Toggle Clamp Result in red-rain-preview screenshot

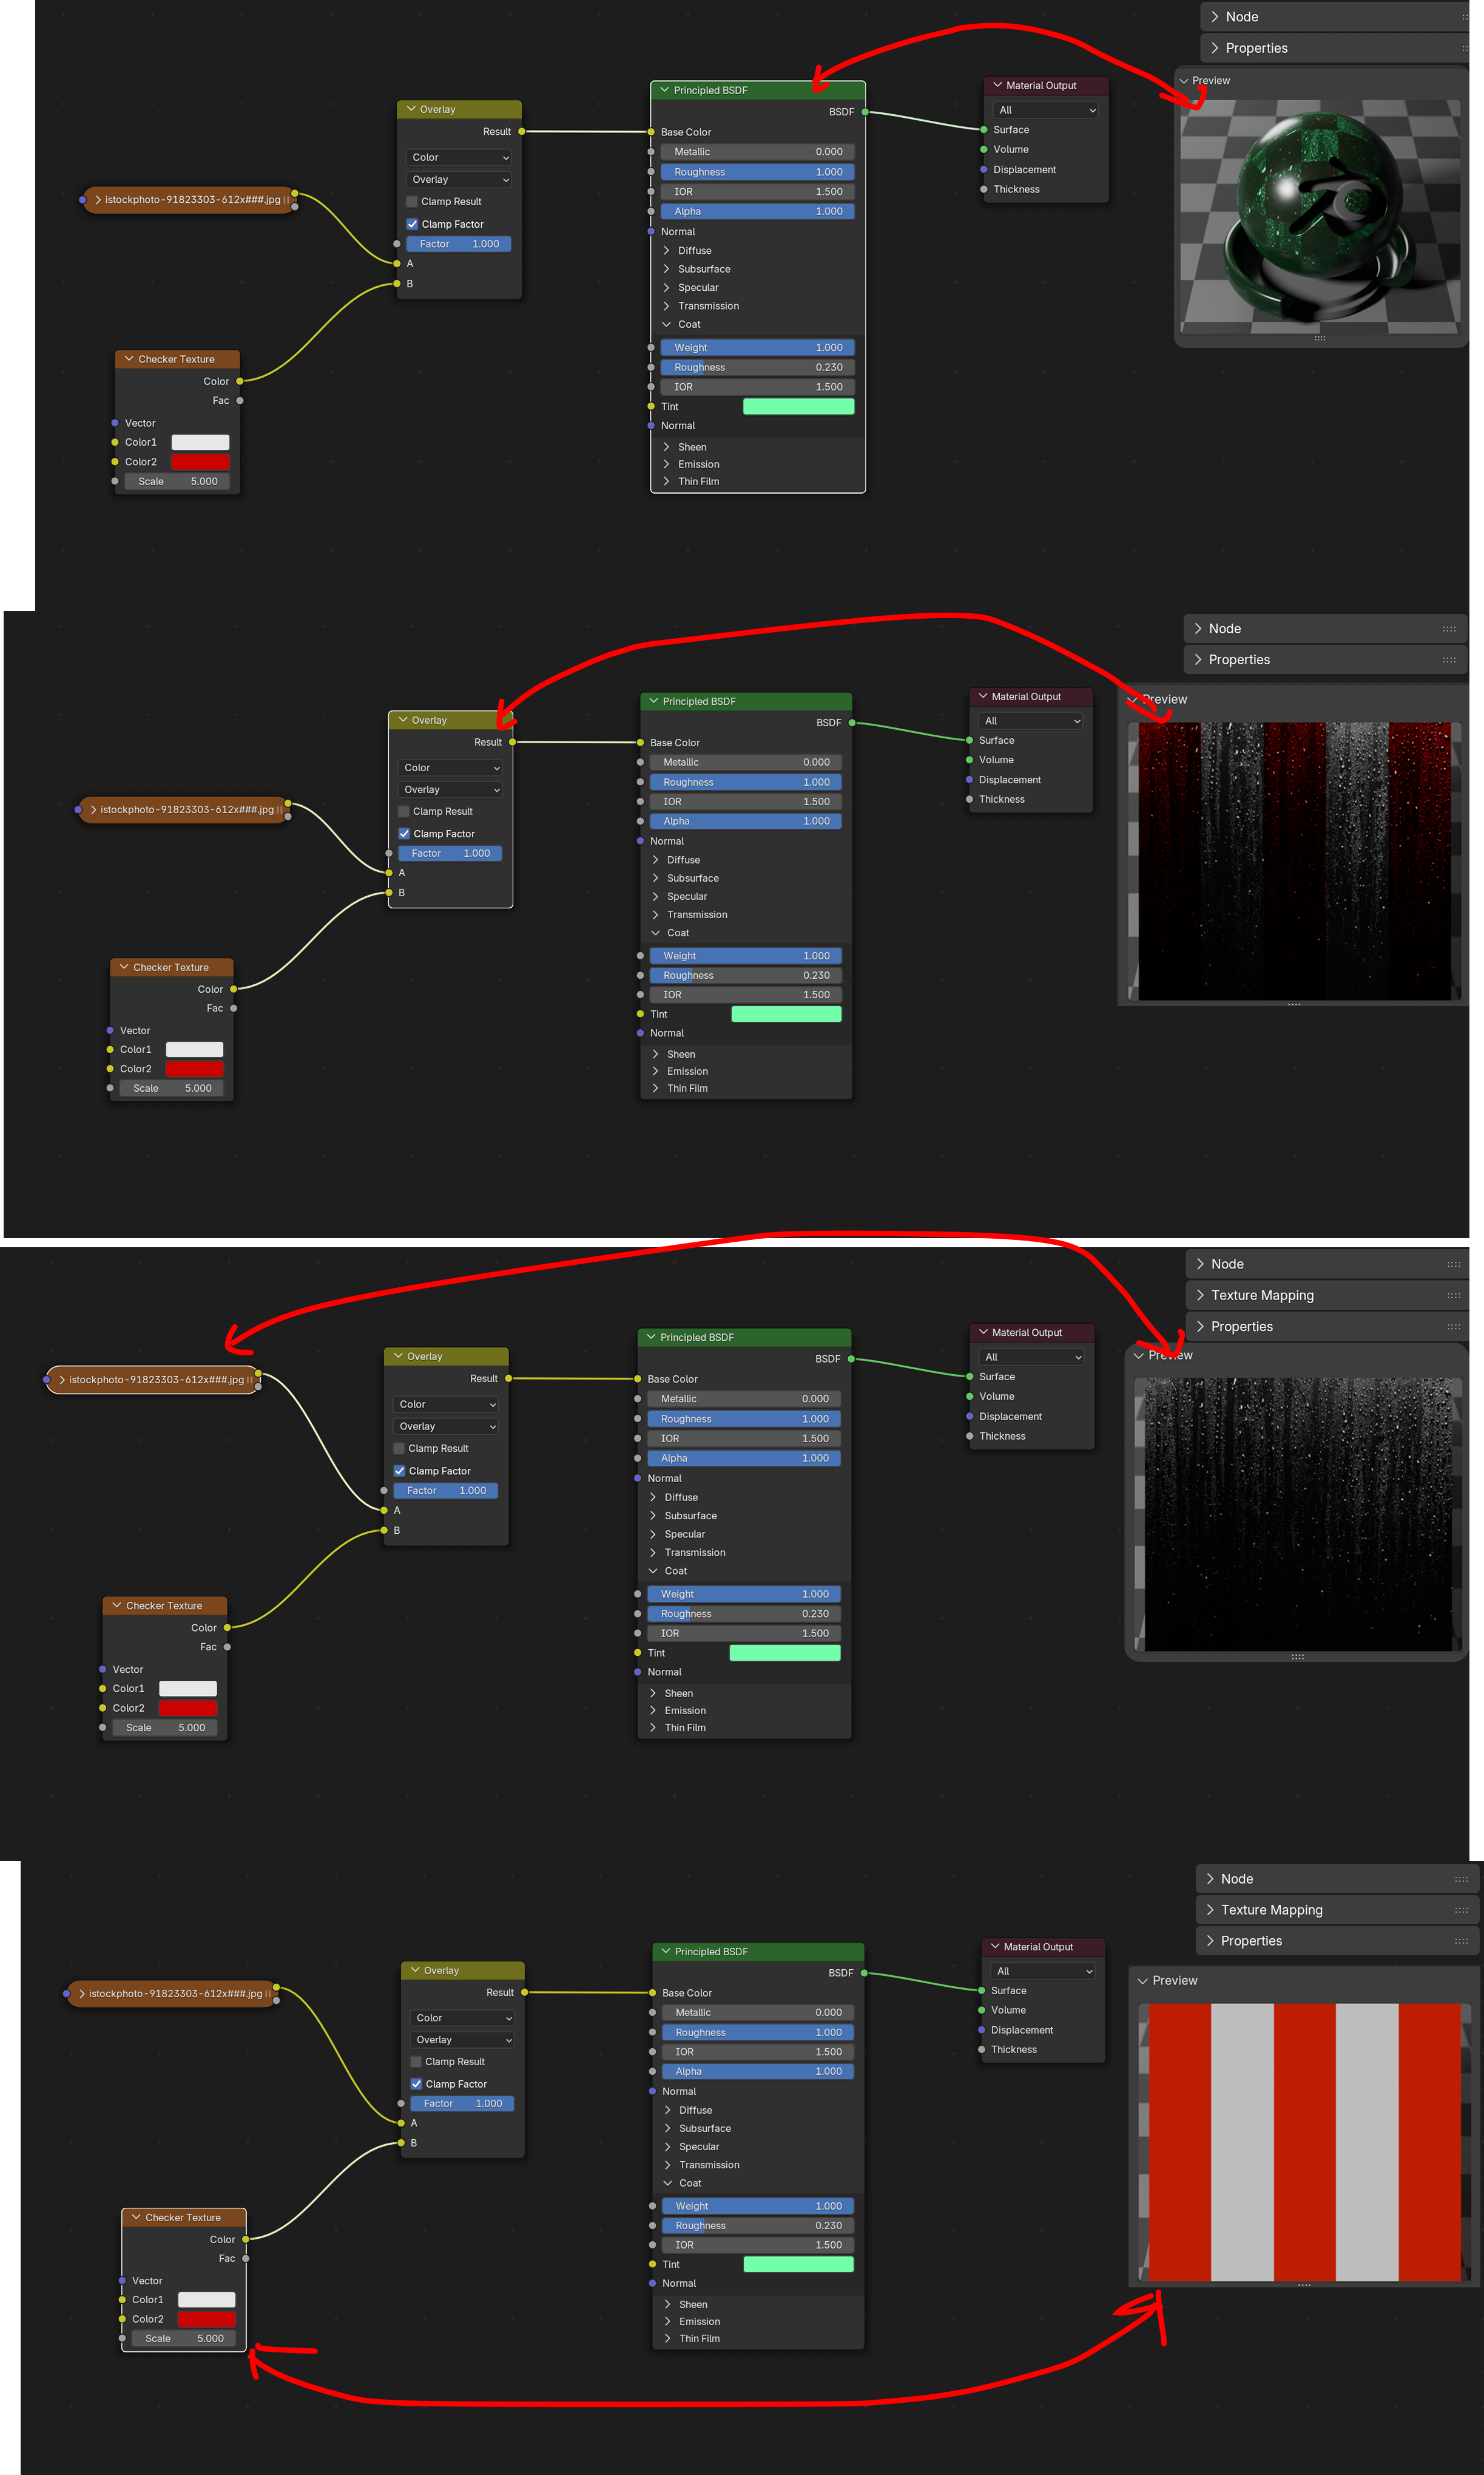[404, 811]
